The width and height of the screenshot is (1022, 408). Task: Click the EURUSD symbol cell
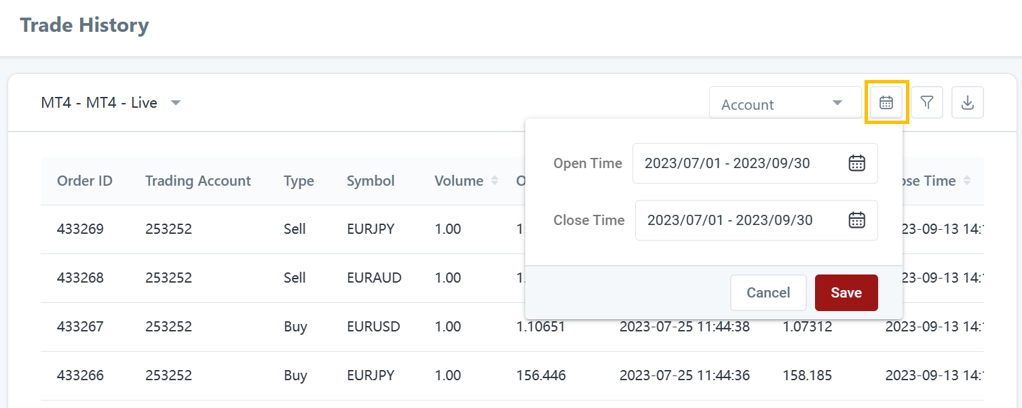(x=373, y=327)
